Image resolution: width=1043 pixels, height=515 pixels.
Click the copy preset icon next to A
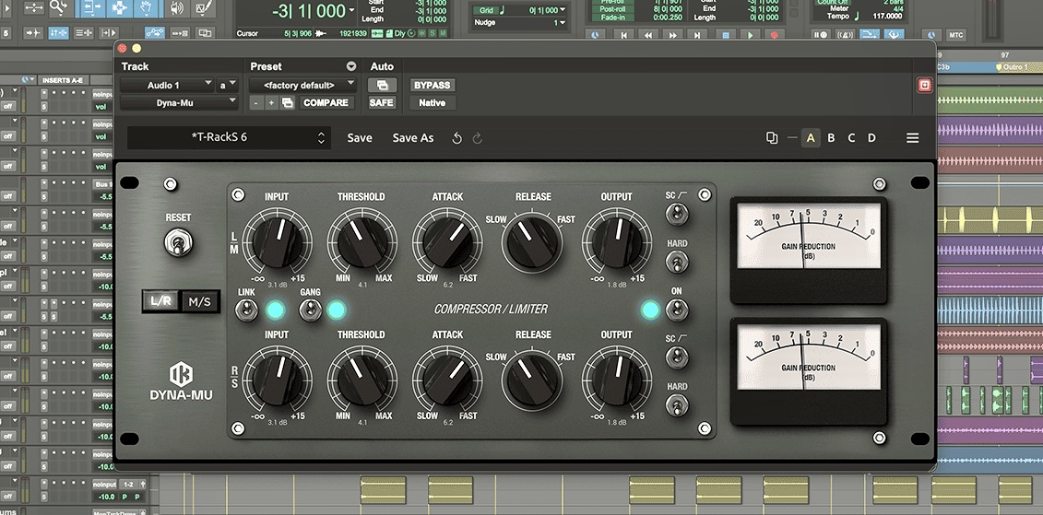(x=772, y=138)
